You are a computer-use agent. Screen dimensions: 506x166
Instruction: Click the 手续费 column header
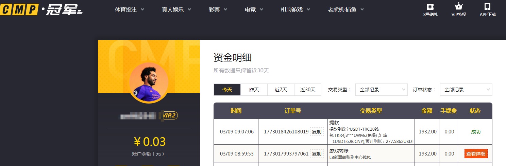coord(449,111)
